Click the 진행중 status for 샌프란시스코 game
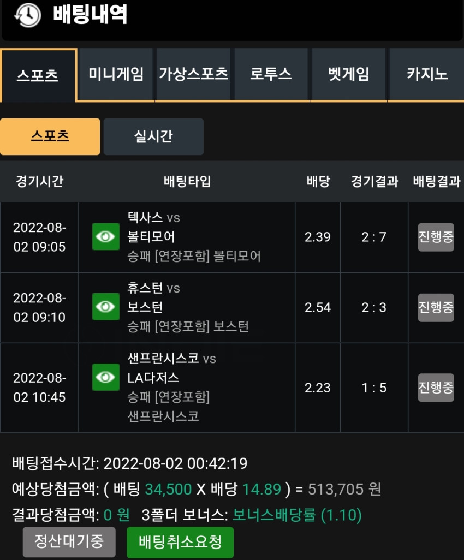Viewport: 464px width, 560px height. 436,388
